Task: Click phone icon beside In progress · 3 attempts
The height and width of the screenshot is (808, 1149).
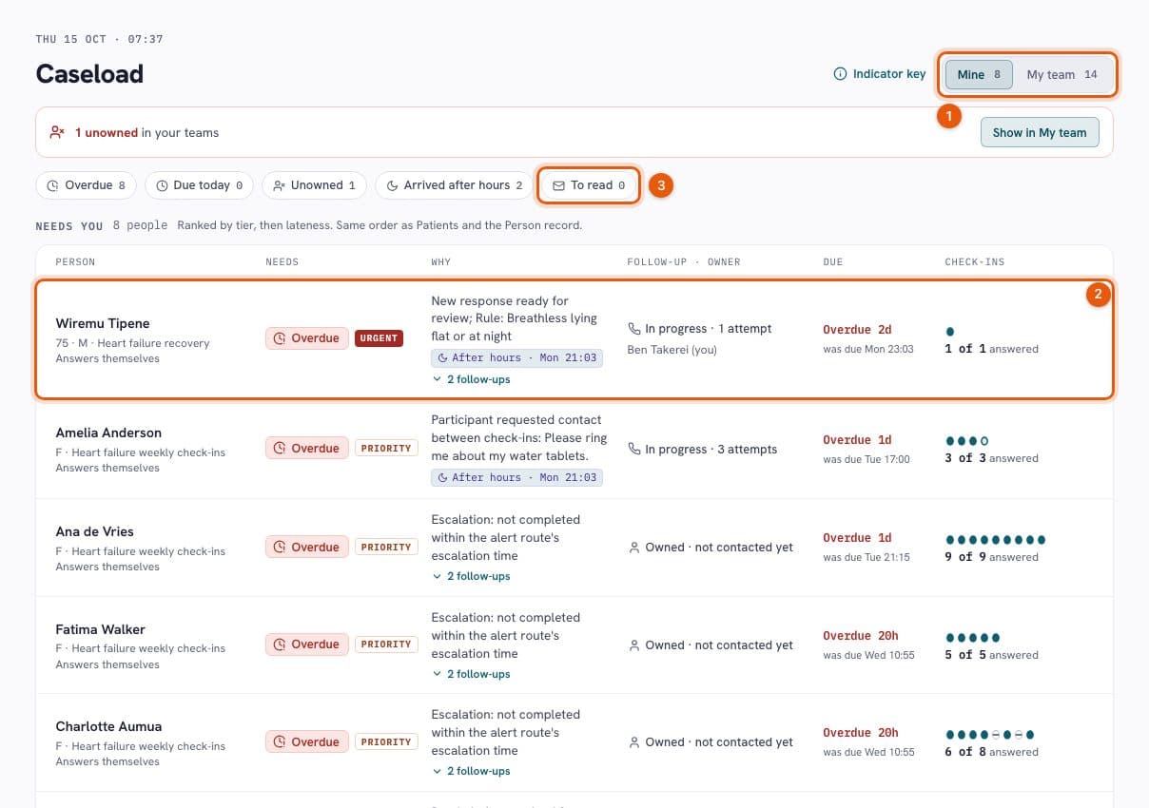Action: click(x=634, y=450)
